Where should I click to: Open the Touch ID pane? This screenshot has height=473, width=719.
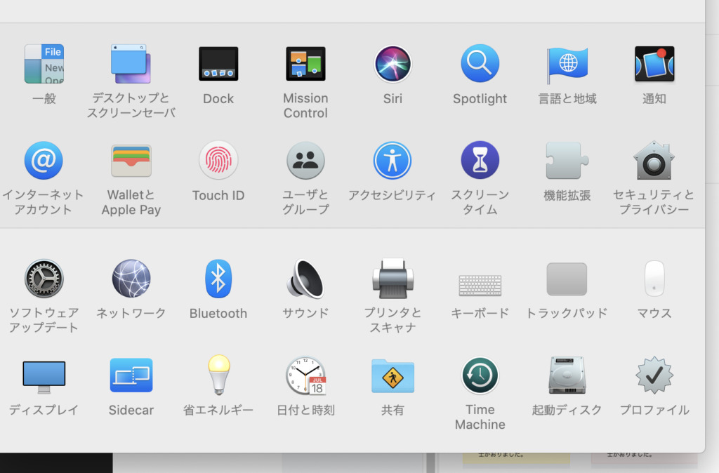[218, 161]
